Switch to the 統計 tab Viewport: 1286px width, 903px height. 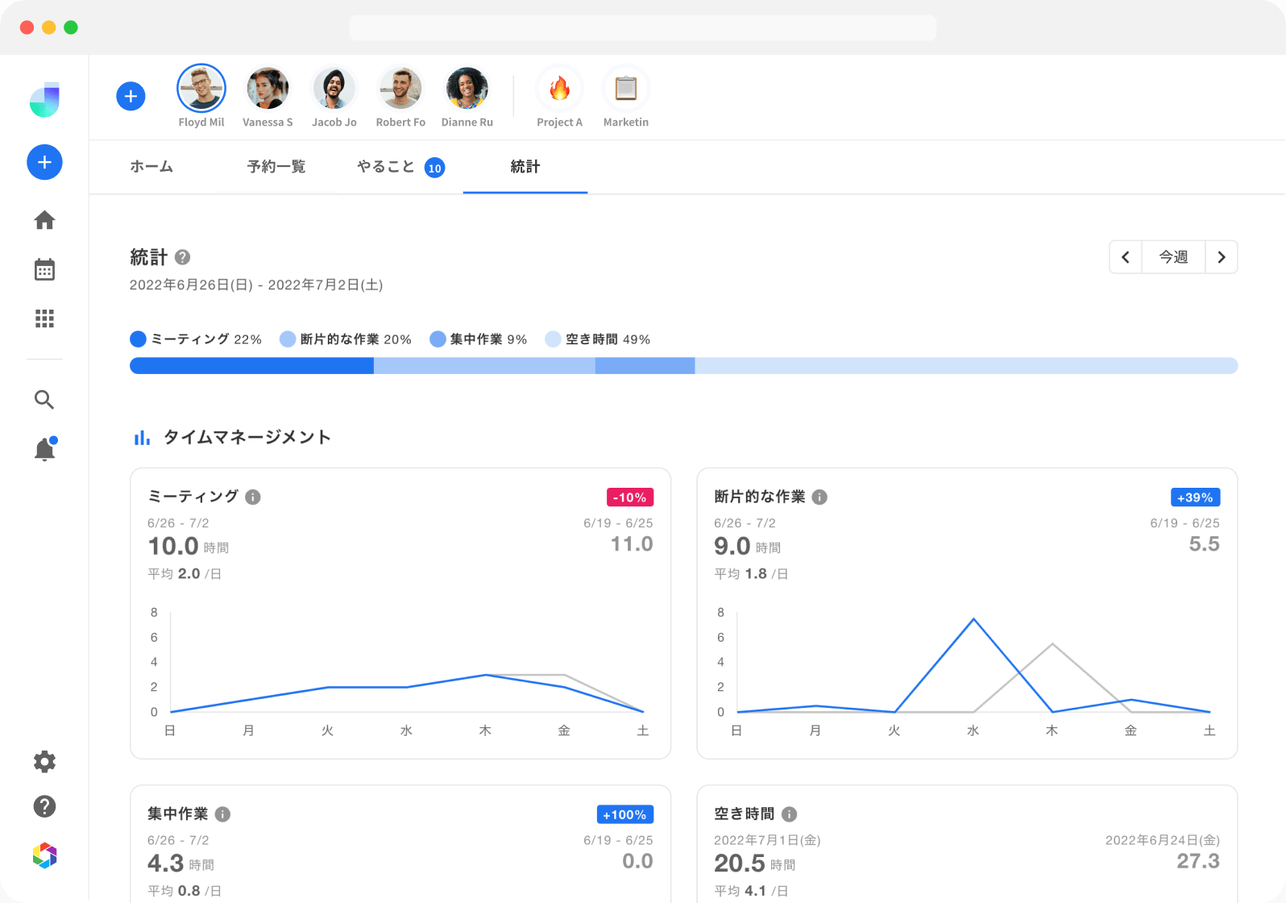pos(525,167)
